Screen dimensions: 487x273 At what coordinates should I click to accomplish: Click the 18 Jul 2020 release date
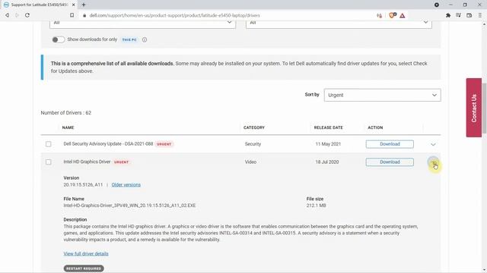coord(327,162)
